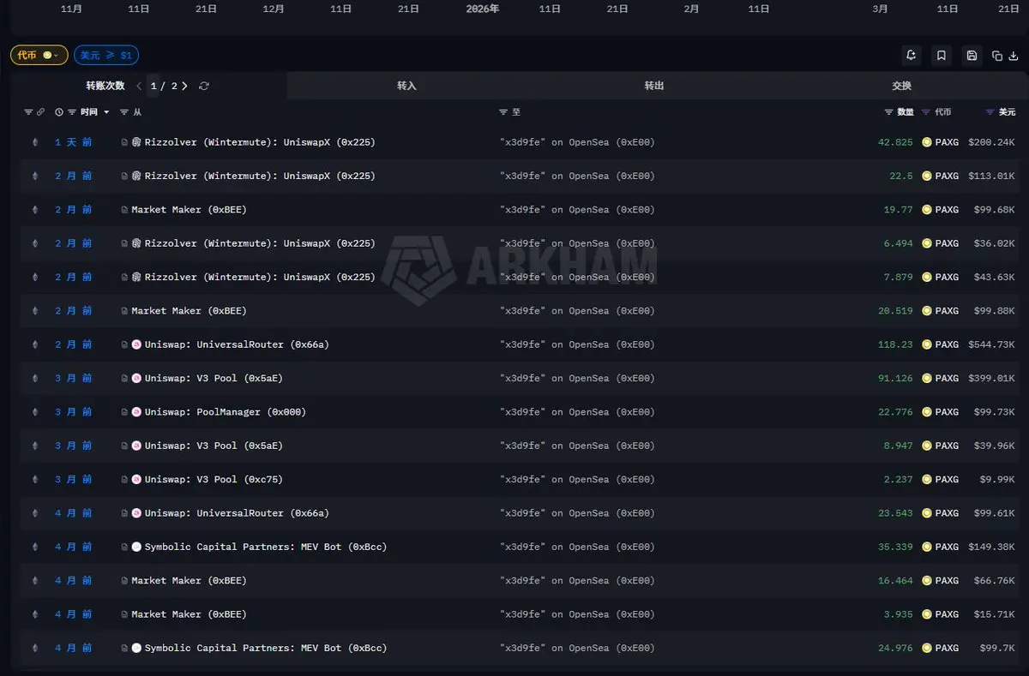Open Uniswap: V3 Pool (0xc75) entity
Screen dimensions: 1029x676
(x=214, y=480)
